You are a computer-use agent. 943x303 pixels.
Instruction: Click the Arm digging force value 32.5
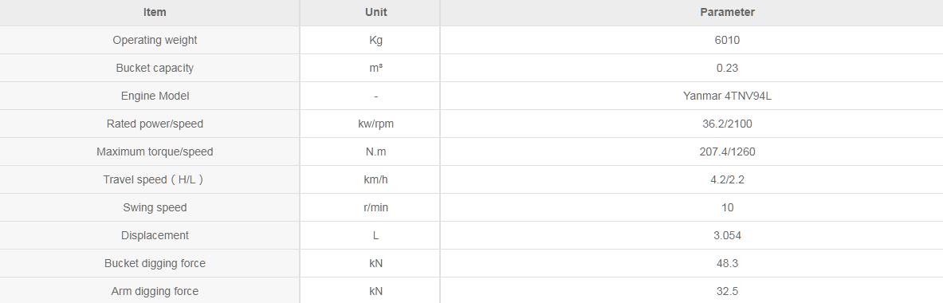click(x=727, y=292)
